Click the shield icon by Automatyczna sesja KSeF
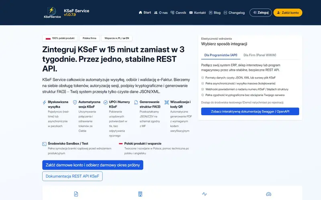321x200 pixels. pos(75,102)
